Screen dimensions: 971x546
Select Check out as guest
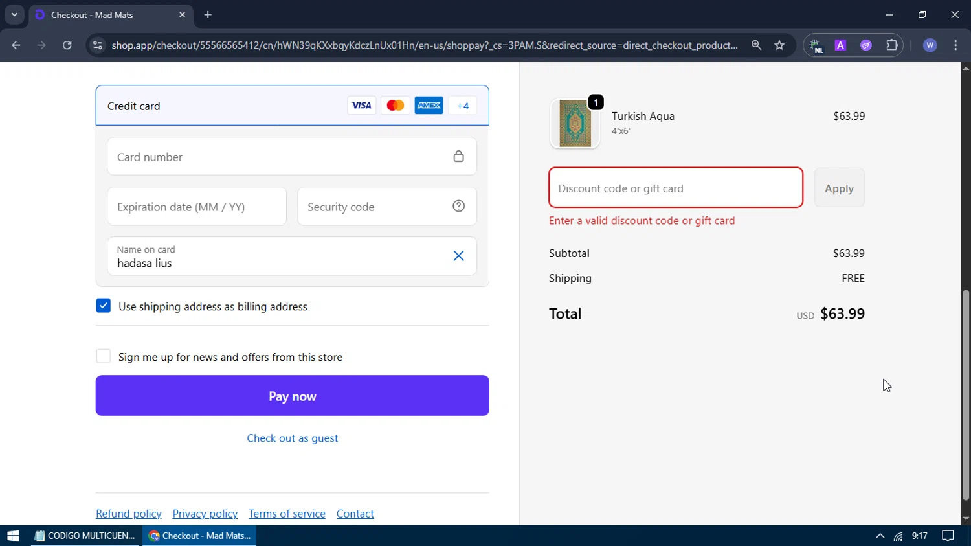coord(293,438)
